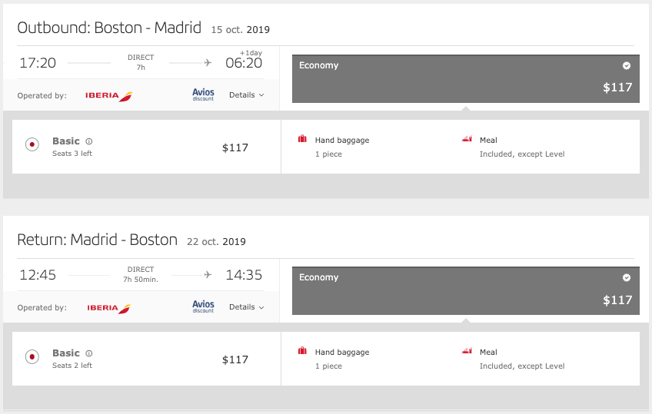Click the outbound Economy checkmark badge
The width and height of the screenshot is (652, 414).
coord(627,66)
